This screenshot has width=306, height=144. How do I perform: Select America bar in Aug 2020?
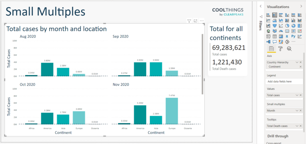[47, 70]
